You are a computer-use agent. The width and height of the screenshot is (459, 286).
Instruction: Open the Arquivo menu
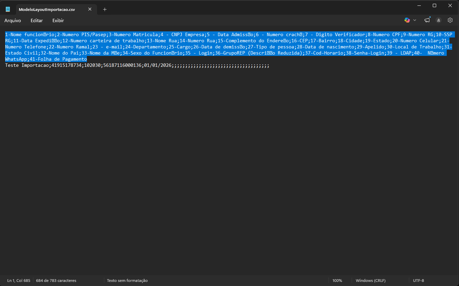tap(13, 20)
